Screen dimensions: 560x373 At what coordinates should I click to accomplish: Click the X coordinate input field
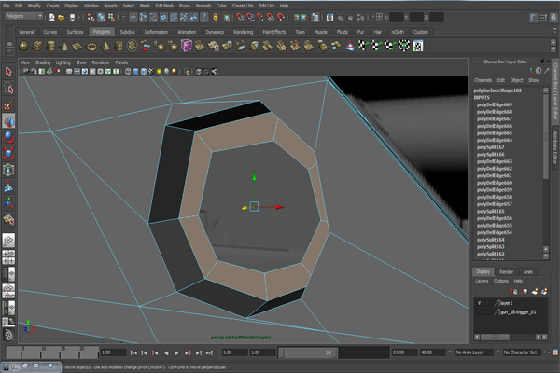(x=397, y=17)
